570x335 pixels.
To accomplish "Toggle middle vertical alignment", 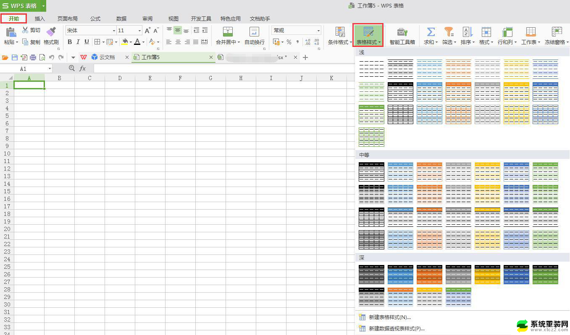I will pyautogui.click(x=178, y=30).
